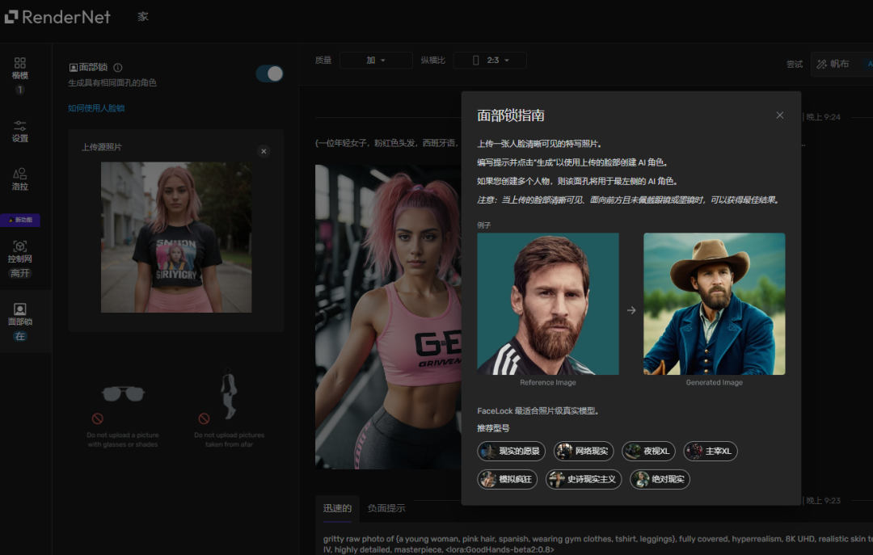Click the uploaded source photo thumbnail
The image size is (873, 555).
tap(176, 238)
